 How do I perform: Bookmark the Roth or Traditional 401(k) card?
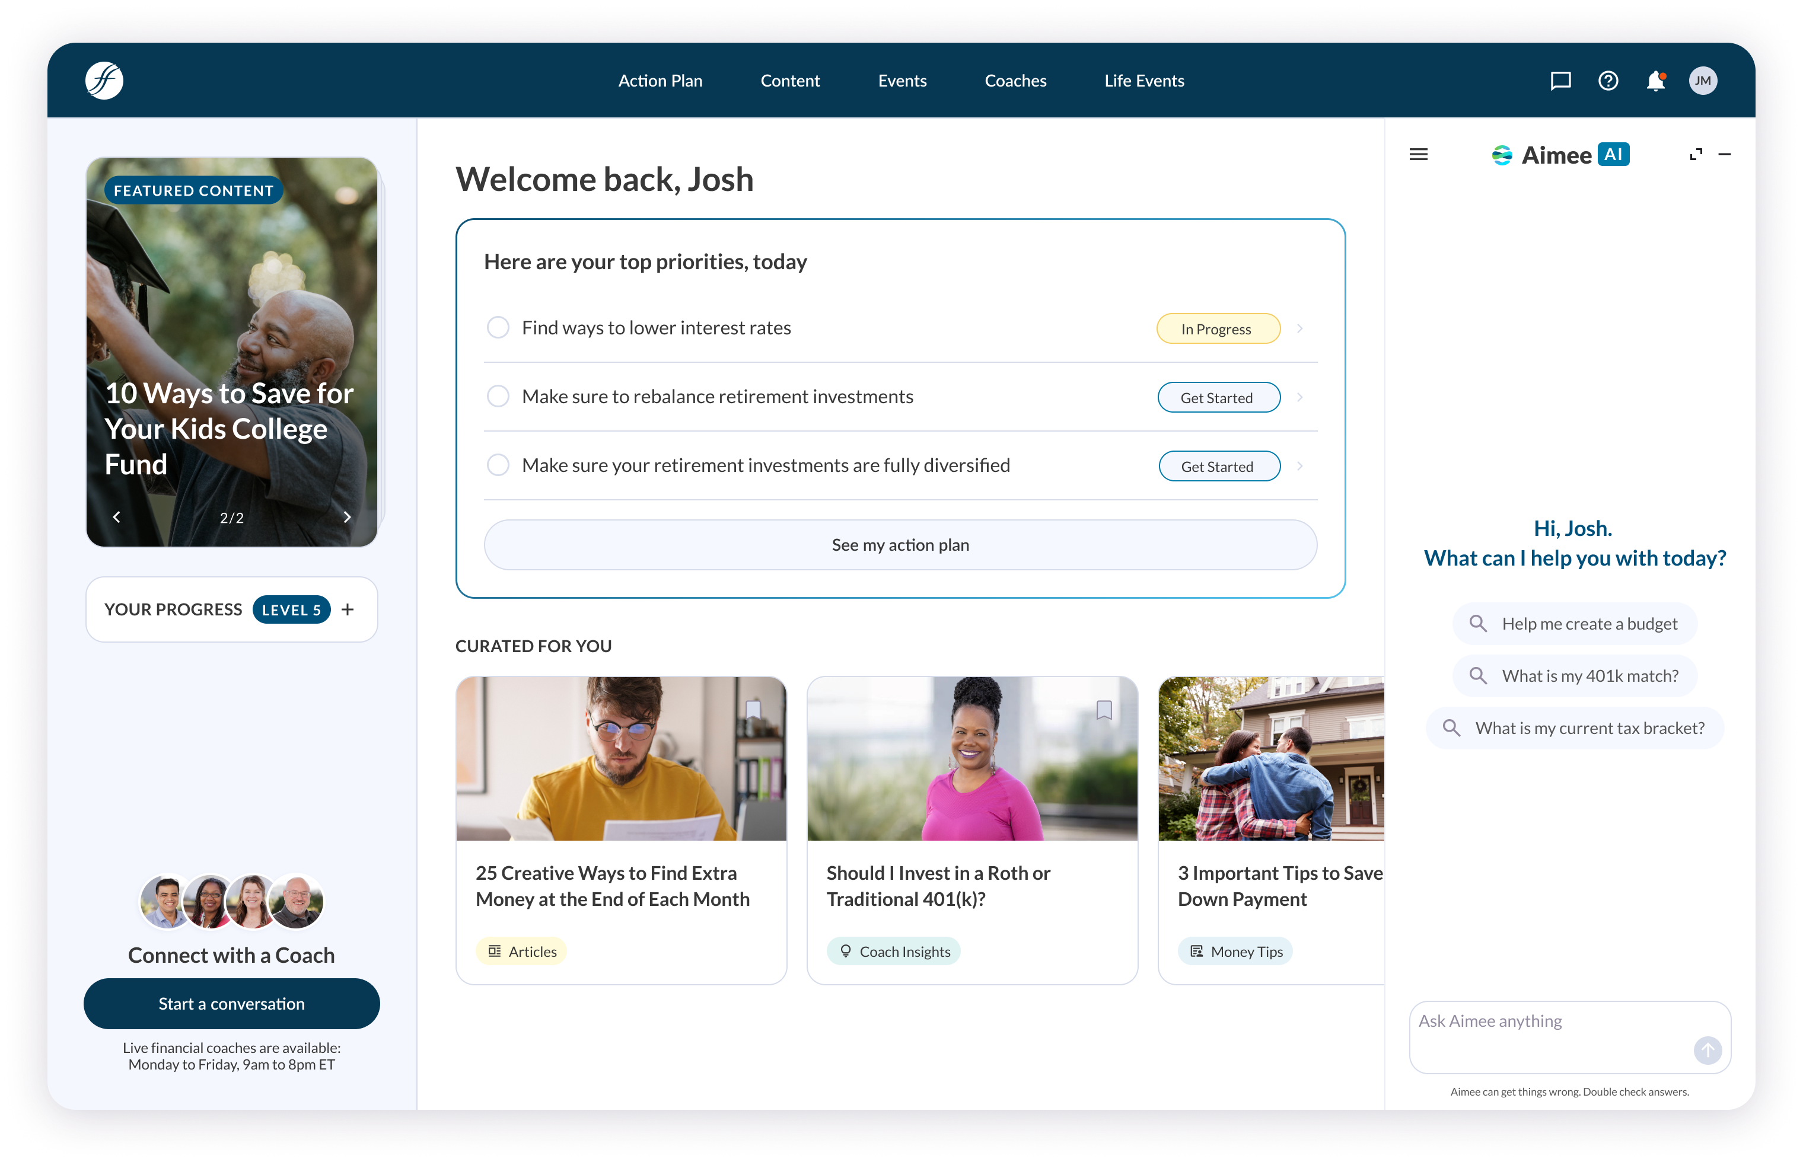[1103, 709]
